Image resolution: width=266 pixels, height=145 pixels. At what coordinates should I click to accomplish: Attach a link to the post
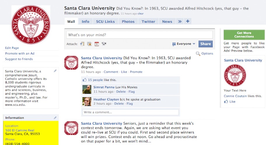pyautogui.click(x=82, y=44)
